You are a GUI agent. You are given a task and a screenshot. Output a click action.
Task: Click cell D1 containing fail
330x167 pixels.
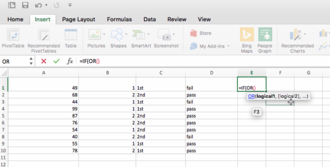point(211,84)
